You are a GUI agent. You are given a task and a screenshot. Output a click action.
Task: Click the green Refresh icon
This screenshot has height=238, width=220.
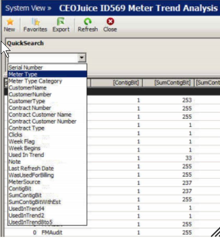(x=88, y=22)
